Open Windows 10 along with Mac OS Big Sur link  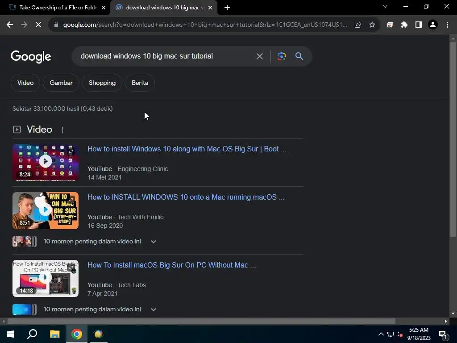(187, 149)
